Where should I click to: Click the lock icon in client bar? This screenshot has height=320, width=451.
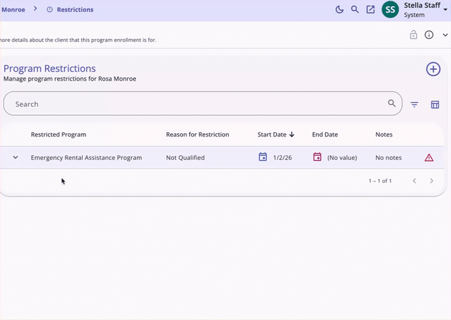coord(414,35)
